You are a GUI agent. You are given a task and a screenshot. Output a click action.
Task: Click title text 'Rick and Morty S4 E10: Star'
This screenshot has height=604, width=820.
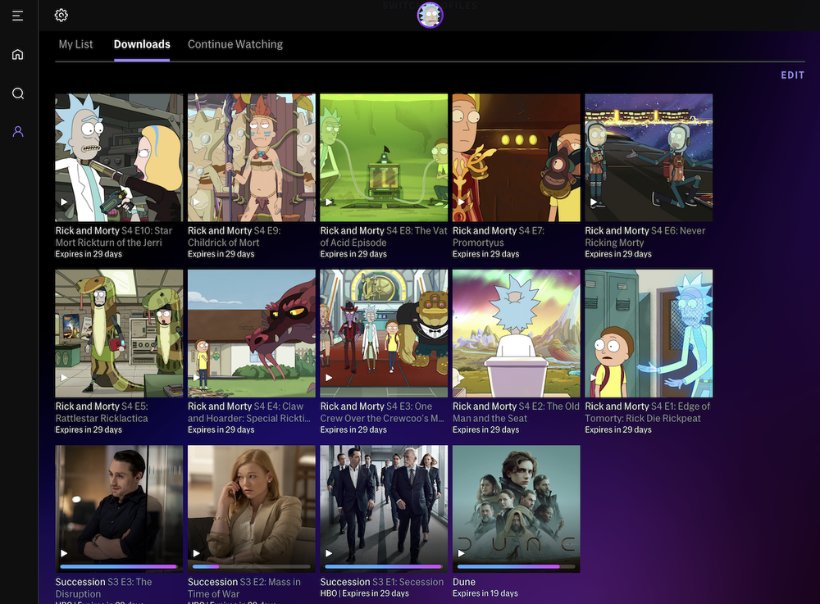[113, 230]
